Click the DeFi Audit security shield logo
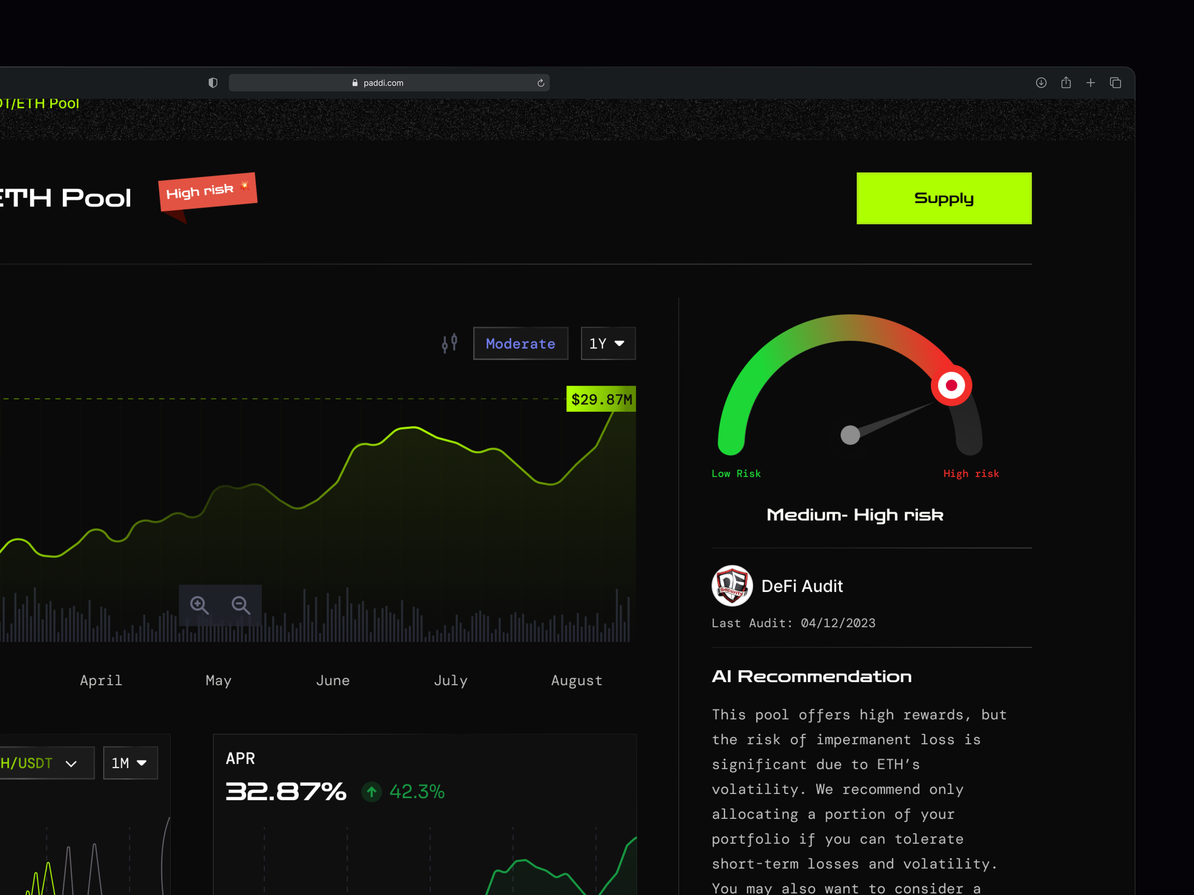Image resolution: width=1194 pixels, height=895 pixels. [732, 586]
